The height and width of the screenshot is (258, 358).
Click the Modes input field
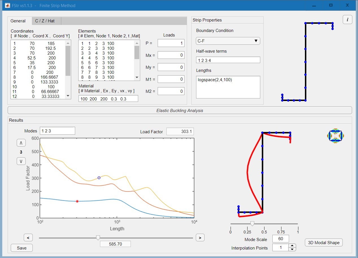pos(57,131)
